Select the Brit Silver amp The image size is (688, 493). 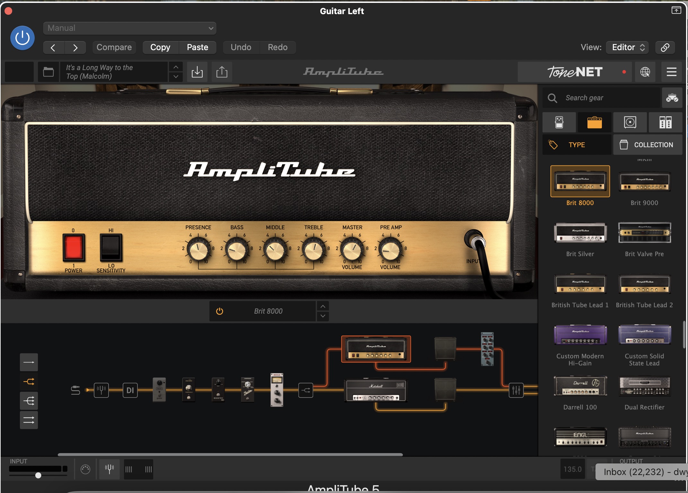point(580,232)
